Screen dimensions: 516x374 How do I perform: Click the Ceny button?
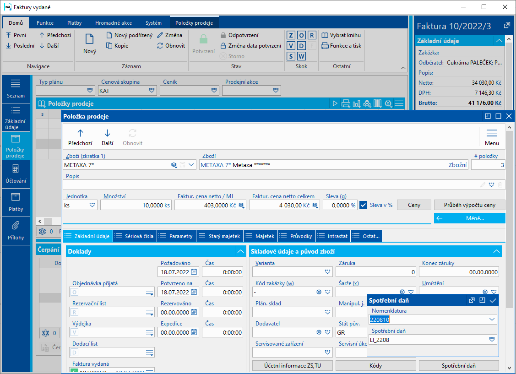click(x=414, y=205)
